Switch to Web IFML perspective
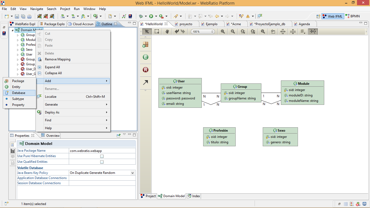 click(333, 16)
